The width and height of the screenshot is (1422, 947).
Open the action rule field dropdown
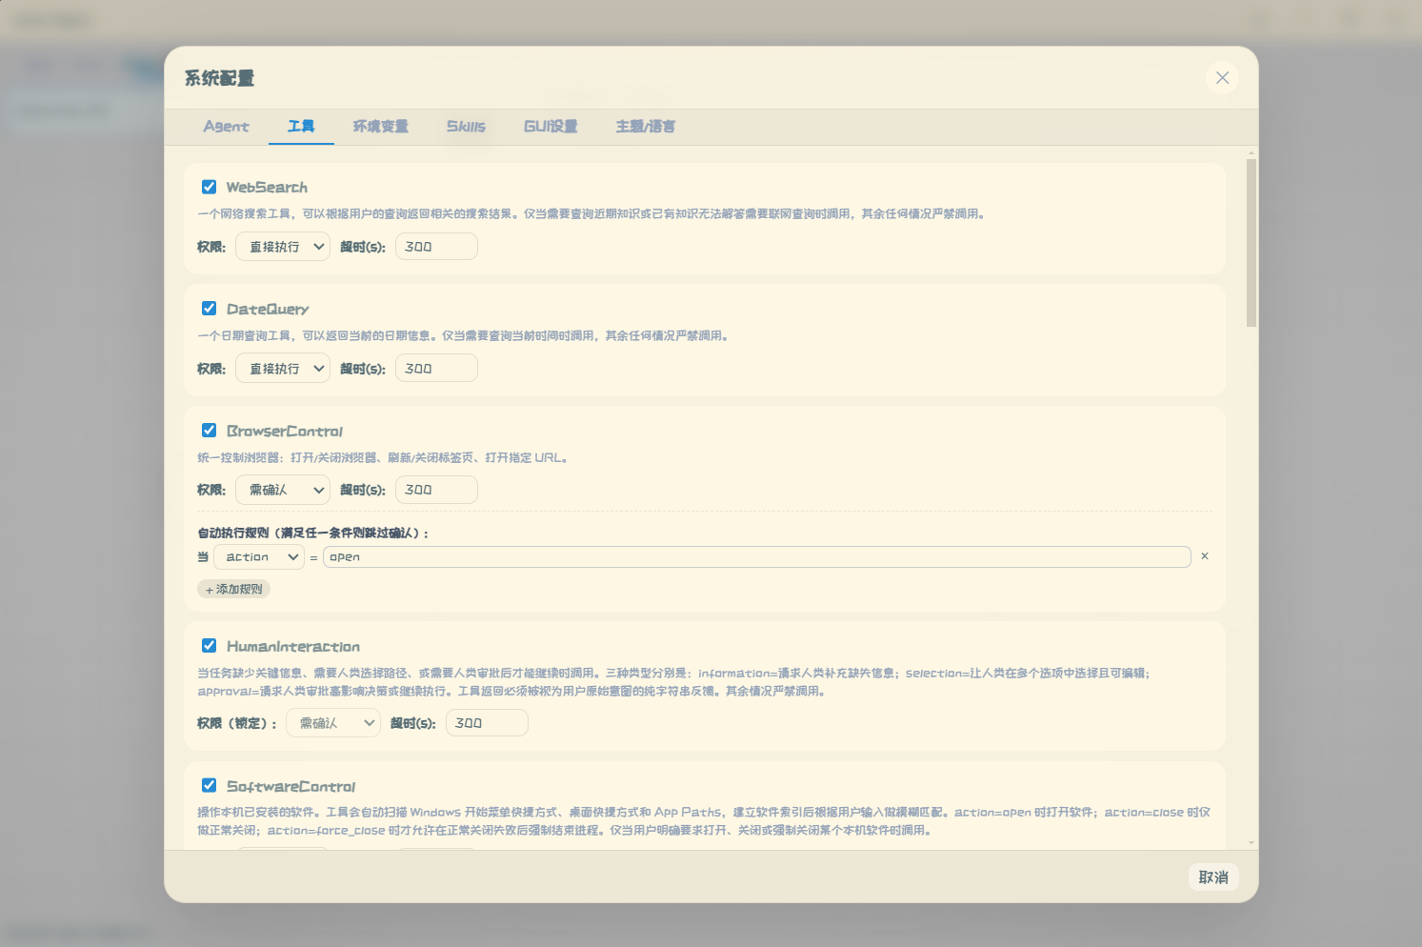coord(259,557)
